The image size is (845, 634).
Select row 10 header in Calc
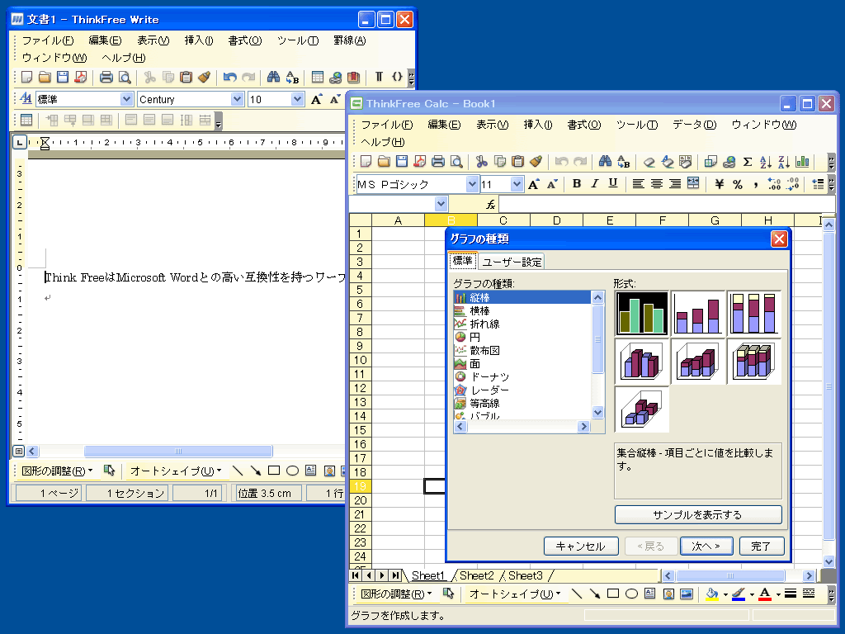click(361, 360)
